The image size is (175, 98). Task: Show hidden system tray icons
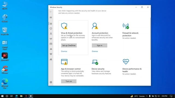click(147, 96)
